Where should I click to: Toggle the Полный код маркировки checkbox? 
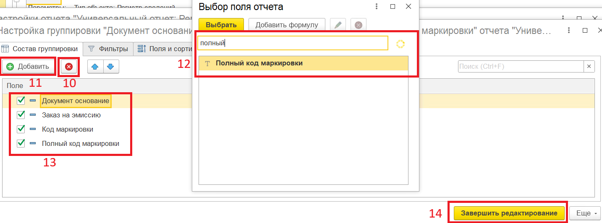point(21,143)
